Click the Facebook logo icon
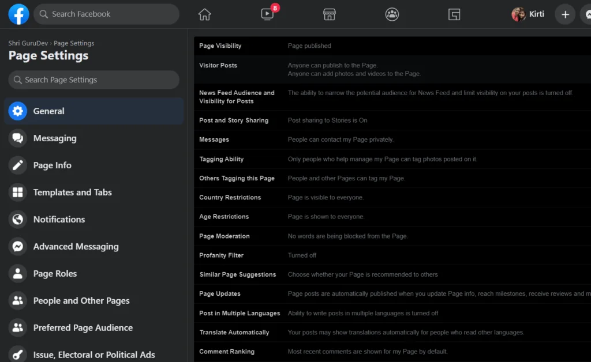 coord(18,14)
